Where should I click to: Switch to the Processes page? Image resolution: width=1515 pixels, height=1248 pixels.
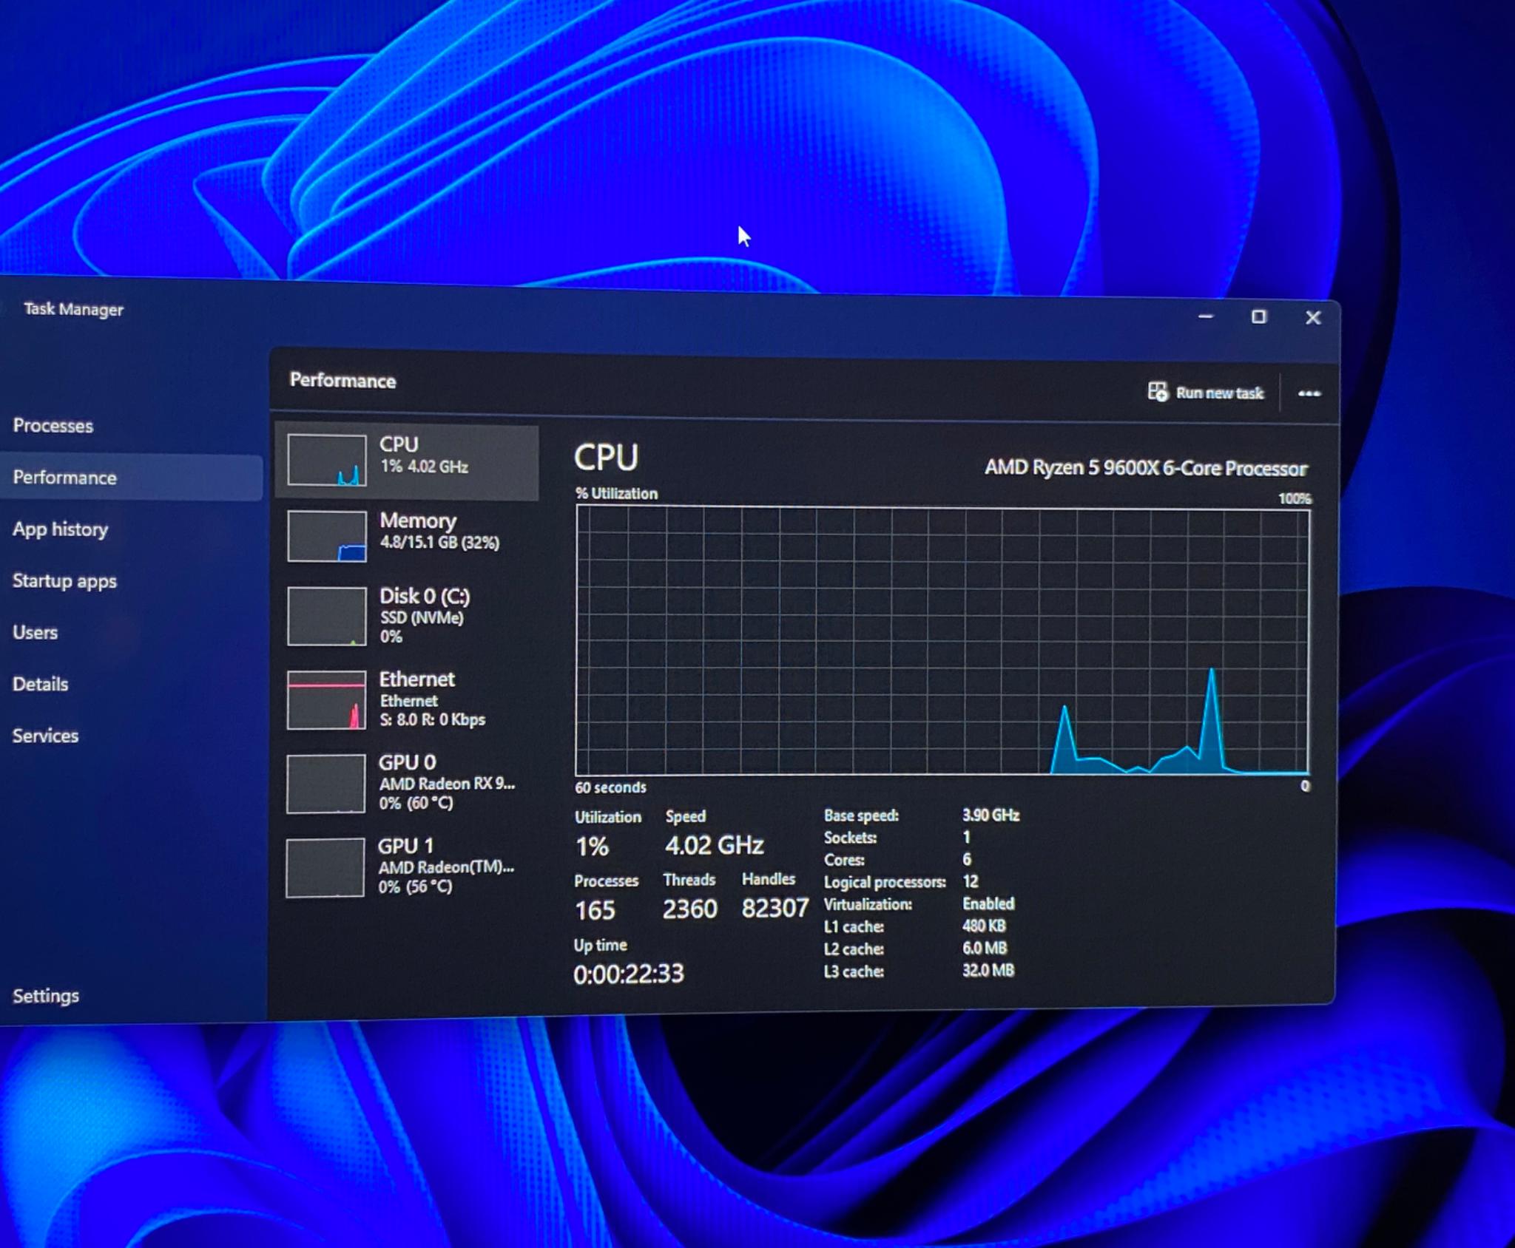click(53, 426)
